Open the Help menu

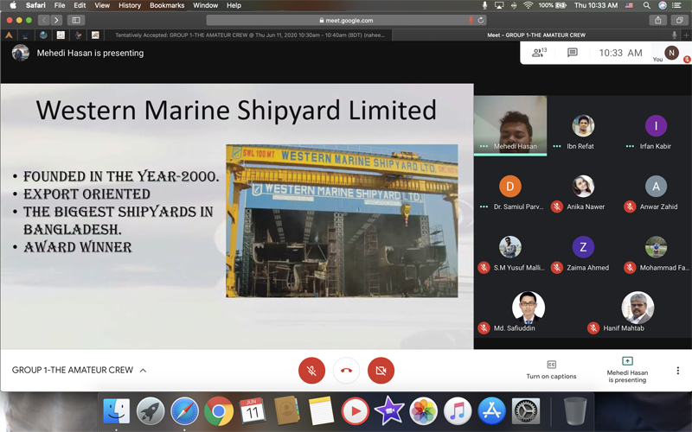click(234, 5)
